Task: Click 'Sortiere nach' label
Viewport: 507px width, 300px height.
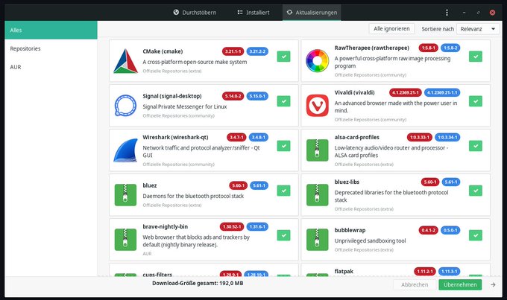Action: tap(438, 29)
